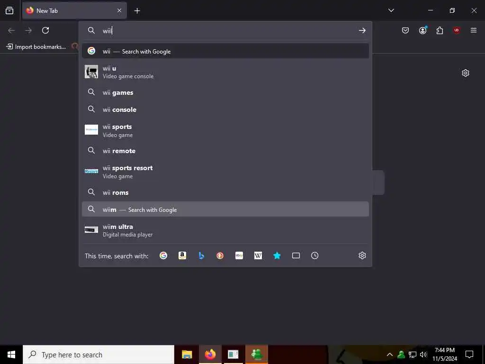Search bookmarks using the star icon
This screenshot has height=364, width=485.
(277, 255)
